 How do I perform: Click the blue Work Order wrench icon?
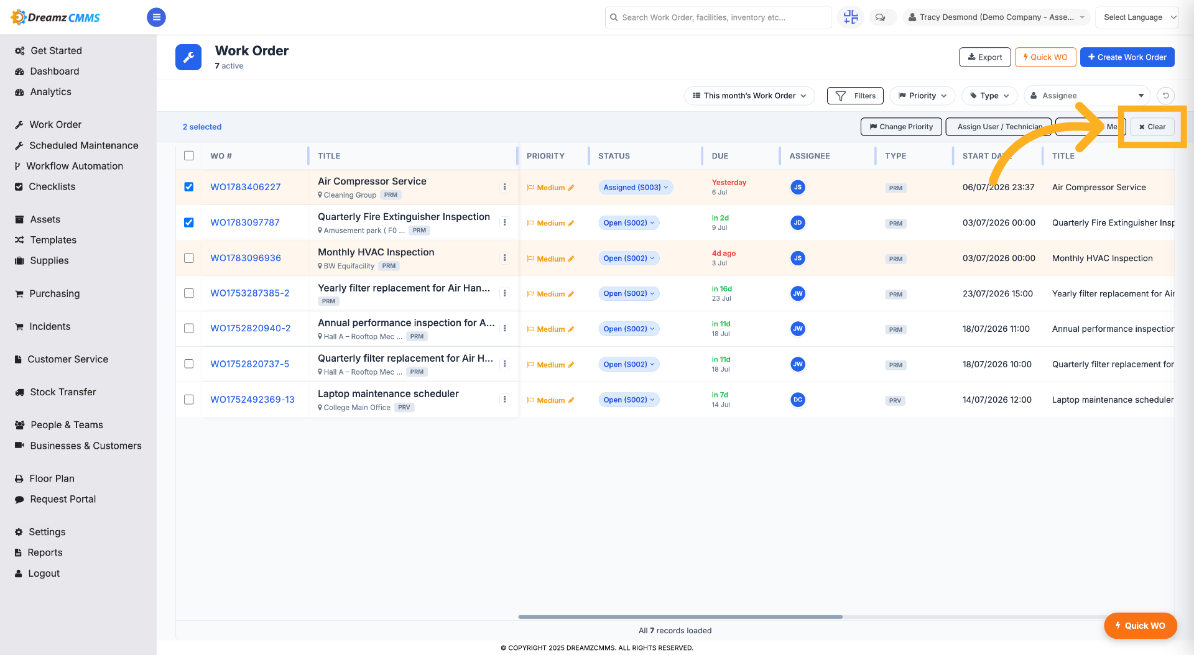(x=188, y=57)
